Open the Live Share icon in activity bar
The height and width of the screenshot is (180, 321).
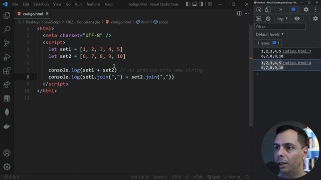[x=7, y=84]
